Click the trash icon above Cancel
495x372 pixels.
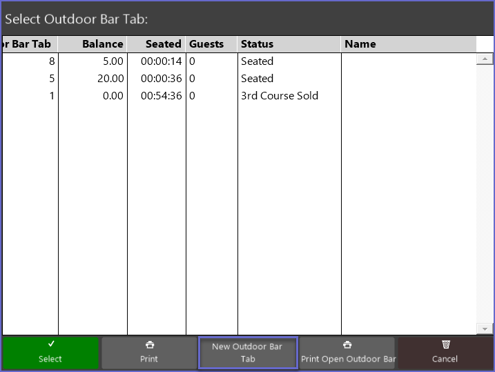[x=445, y=344]
